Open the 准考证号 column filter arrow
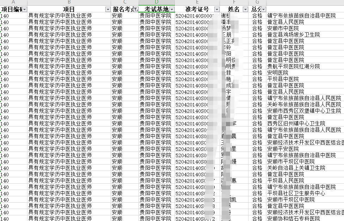Viewport: 344px width, 221px height. [217, 10]
